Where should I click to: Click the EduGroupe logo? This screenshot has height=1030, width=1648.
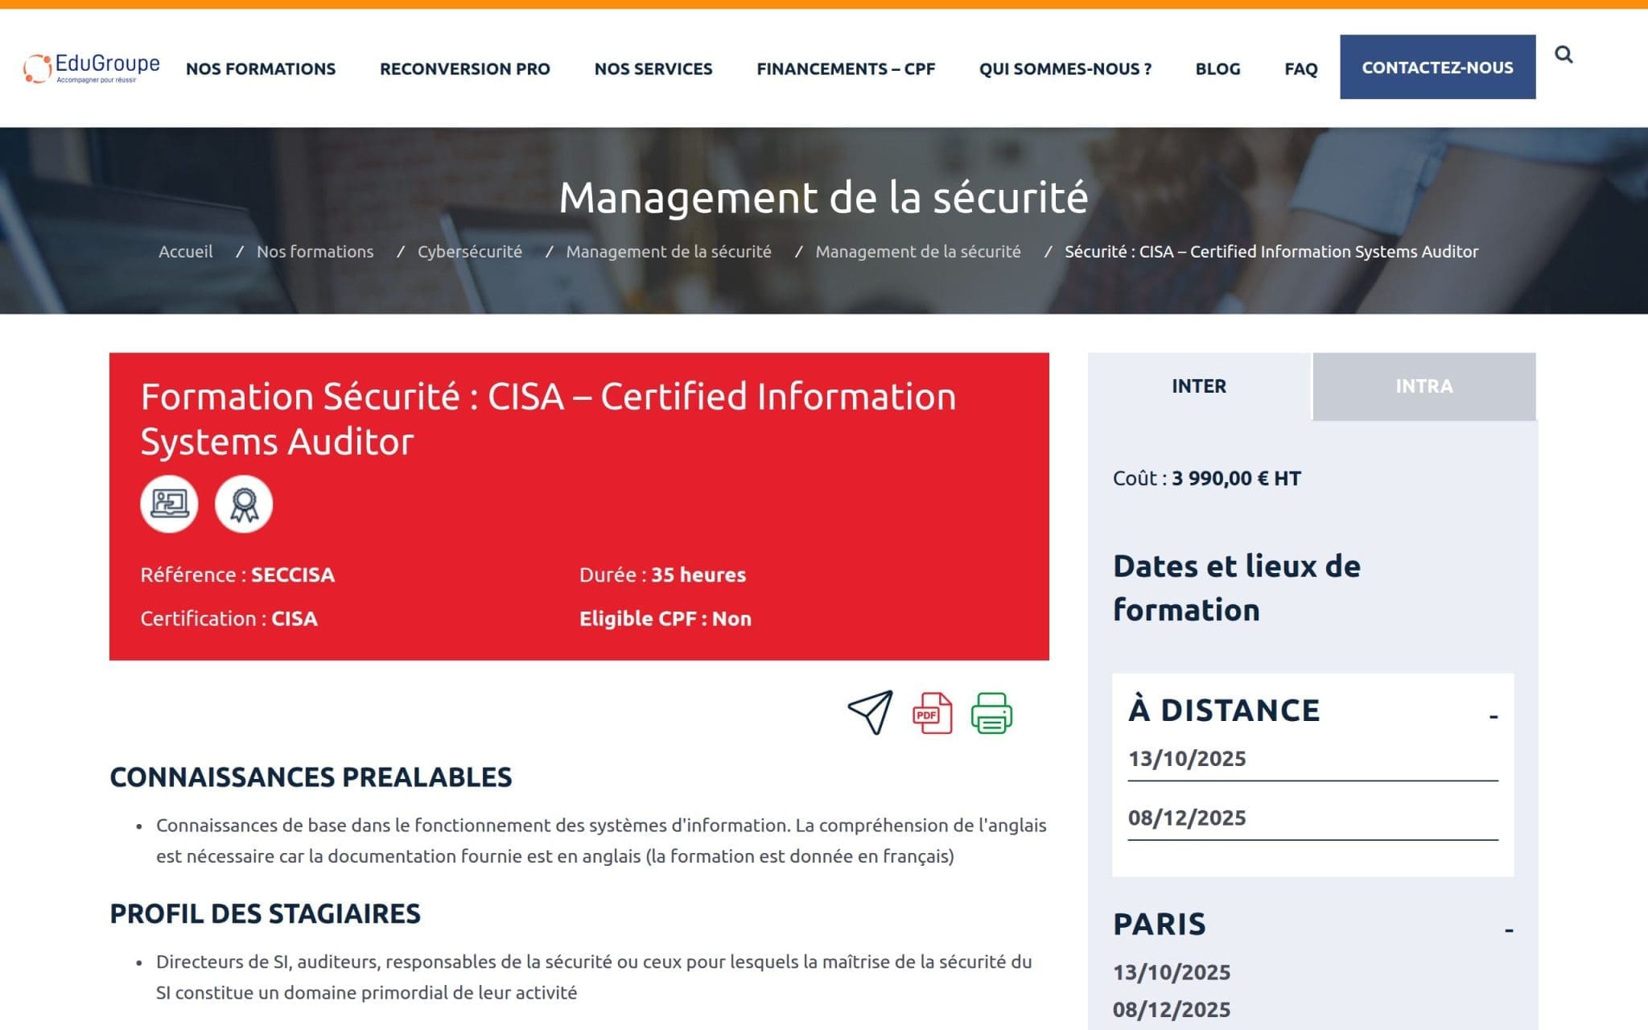click(x=92, y=68)
